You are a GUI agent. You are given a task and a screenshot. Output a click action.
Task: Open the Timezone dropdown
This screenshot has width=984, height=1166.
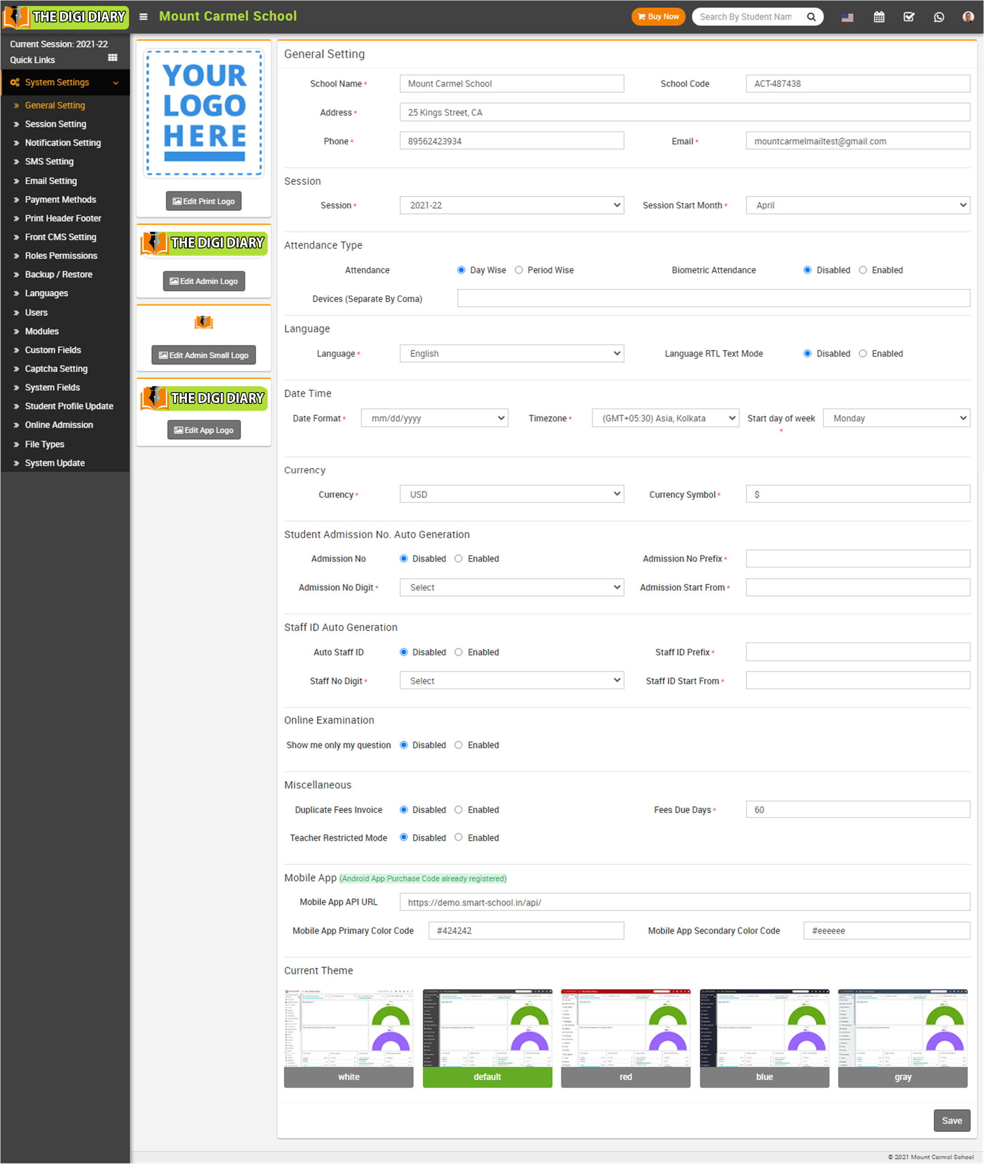click(x=665, y=418)
